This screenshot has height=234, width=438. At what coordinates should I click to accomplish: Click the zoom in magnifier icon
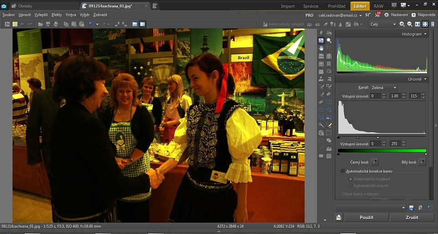pyautogui.click(x=402, y=24)
